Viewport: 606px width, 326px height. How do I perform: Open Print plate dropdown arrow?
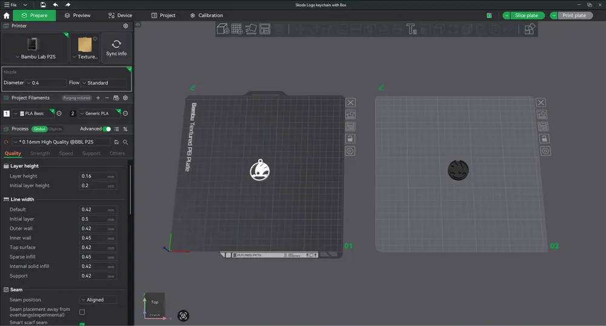coord(554,15)
